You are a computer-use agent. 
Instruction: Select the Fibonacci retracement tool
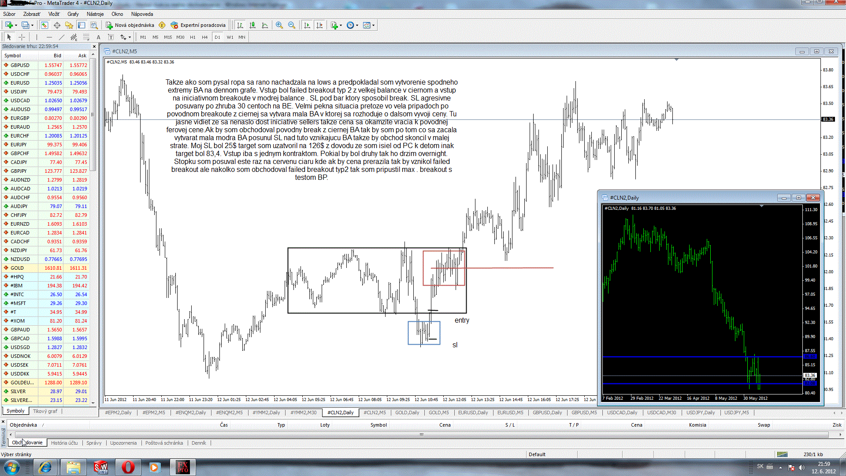tap(86, 37)
